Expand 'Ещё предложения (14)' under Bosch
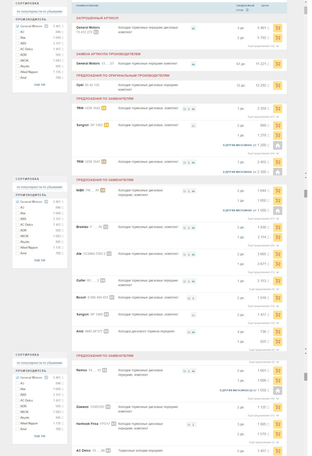This screenshot has height=456, width=312. tap(263, 306)
